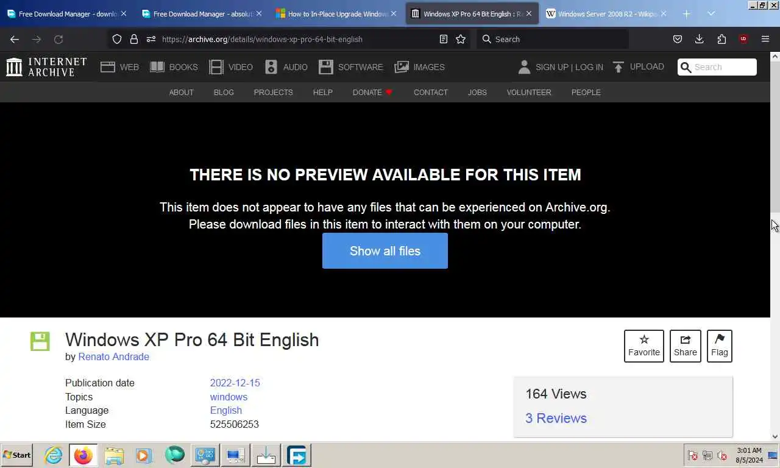This screenshot has width=780, height=468.
Task: Open the shield tracking protection icon
Action: tap(117, 39)
